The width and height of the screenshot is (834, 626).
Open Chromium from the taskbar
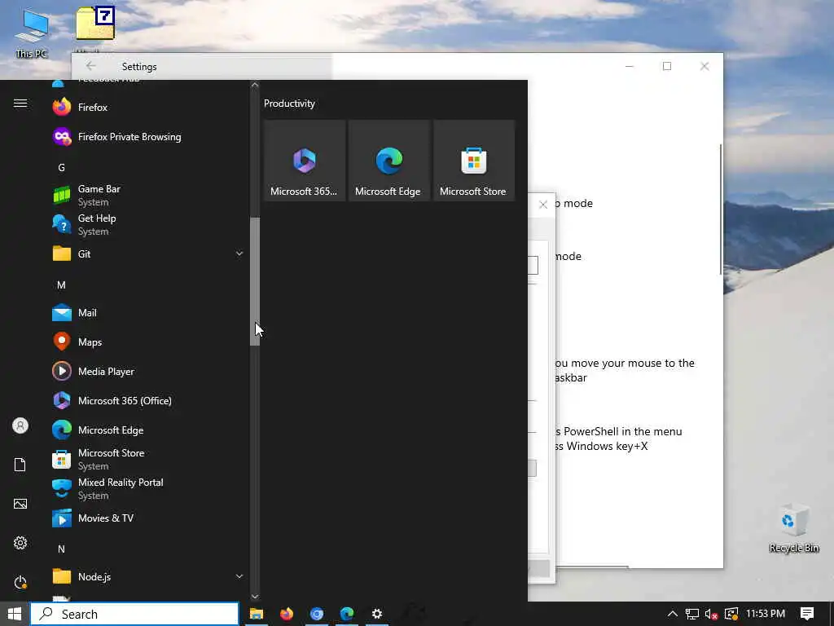[x=317, y=614]
